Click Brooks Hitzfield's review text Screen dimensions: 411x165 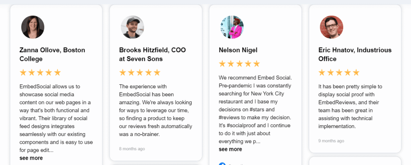point(154,110)
